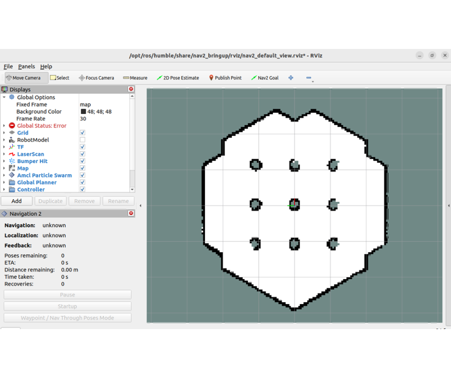Edit the Fixed Frame value field
451x378 pixels.
pos(103,105)
